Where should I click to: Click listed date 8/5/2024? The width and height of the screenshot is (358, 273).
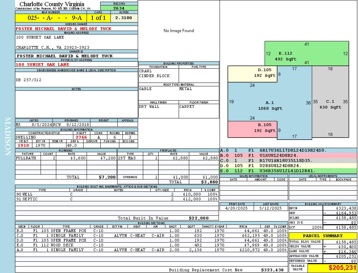pyautogui.click(x=42, y=125)
